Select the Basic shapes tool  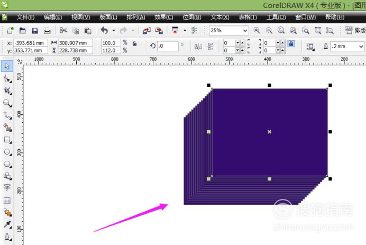pyautogui.click(x=7, y=176)
